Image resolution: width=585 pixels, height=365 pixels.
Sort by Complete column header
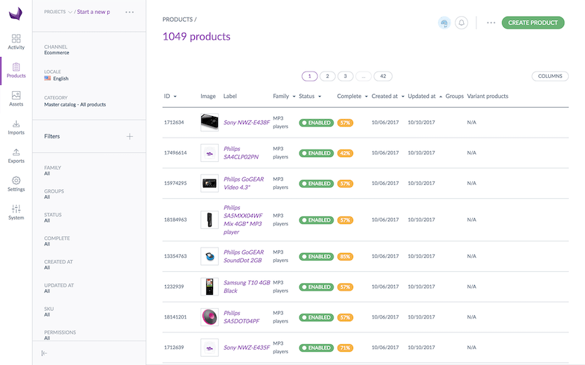[x=352, y=97]
